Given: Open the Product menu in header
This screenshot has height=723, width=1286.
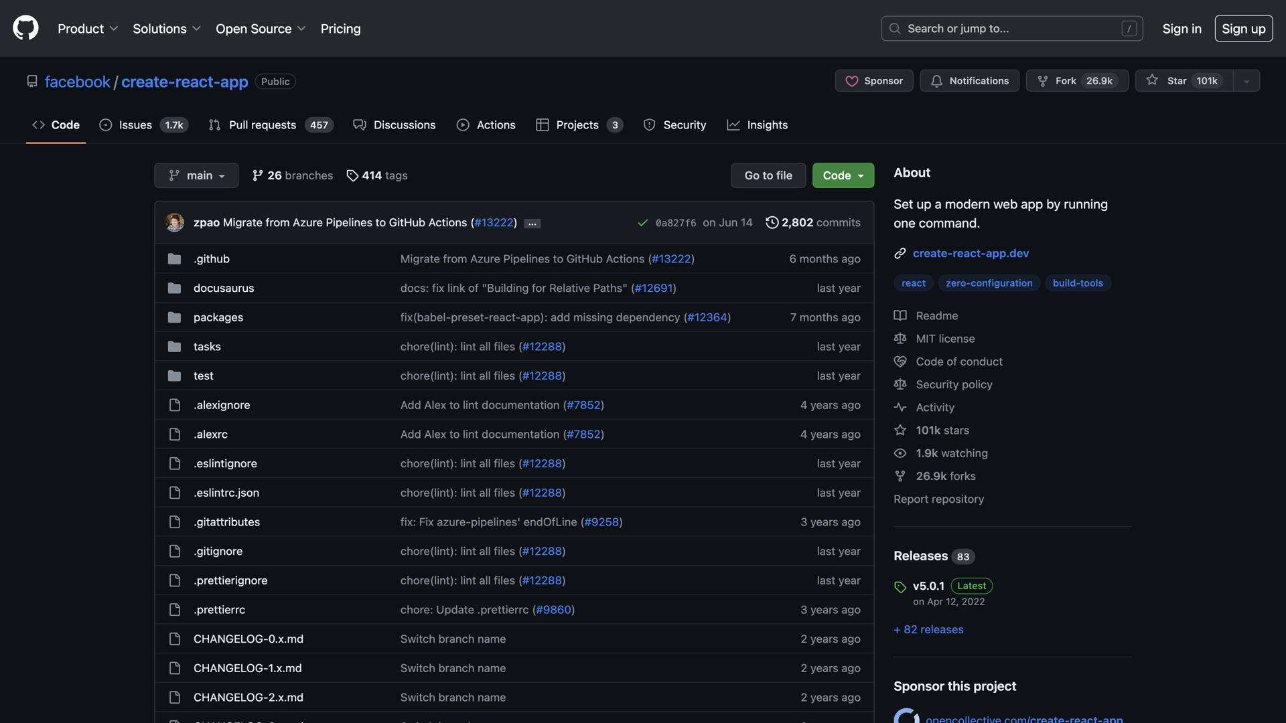Looking at the screenshot, I should (88, 29).
